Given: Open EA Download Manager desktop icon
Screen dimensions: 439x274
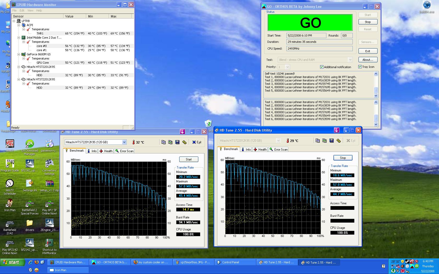Looking at the screenshot, I should click(30, 147).
